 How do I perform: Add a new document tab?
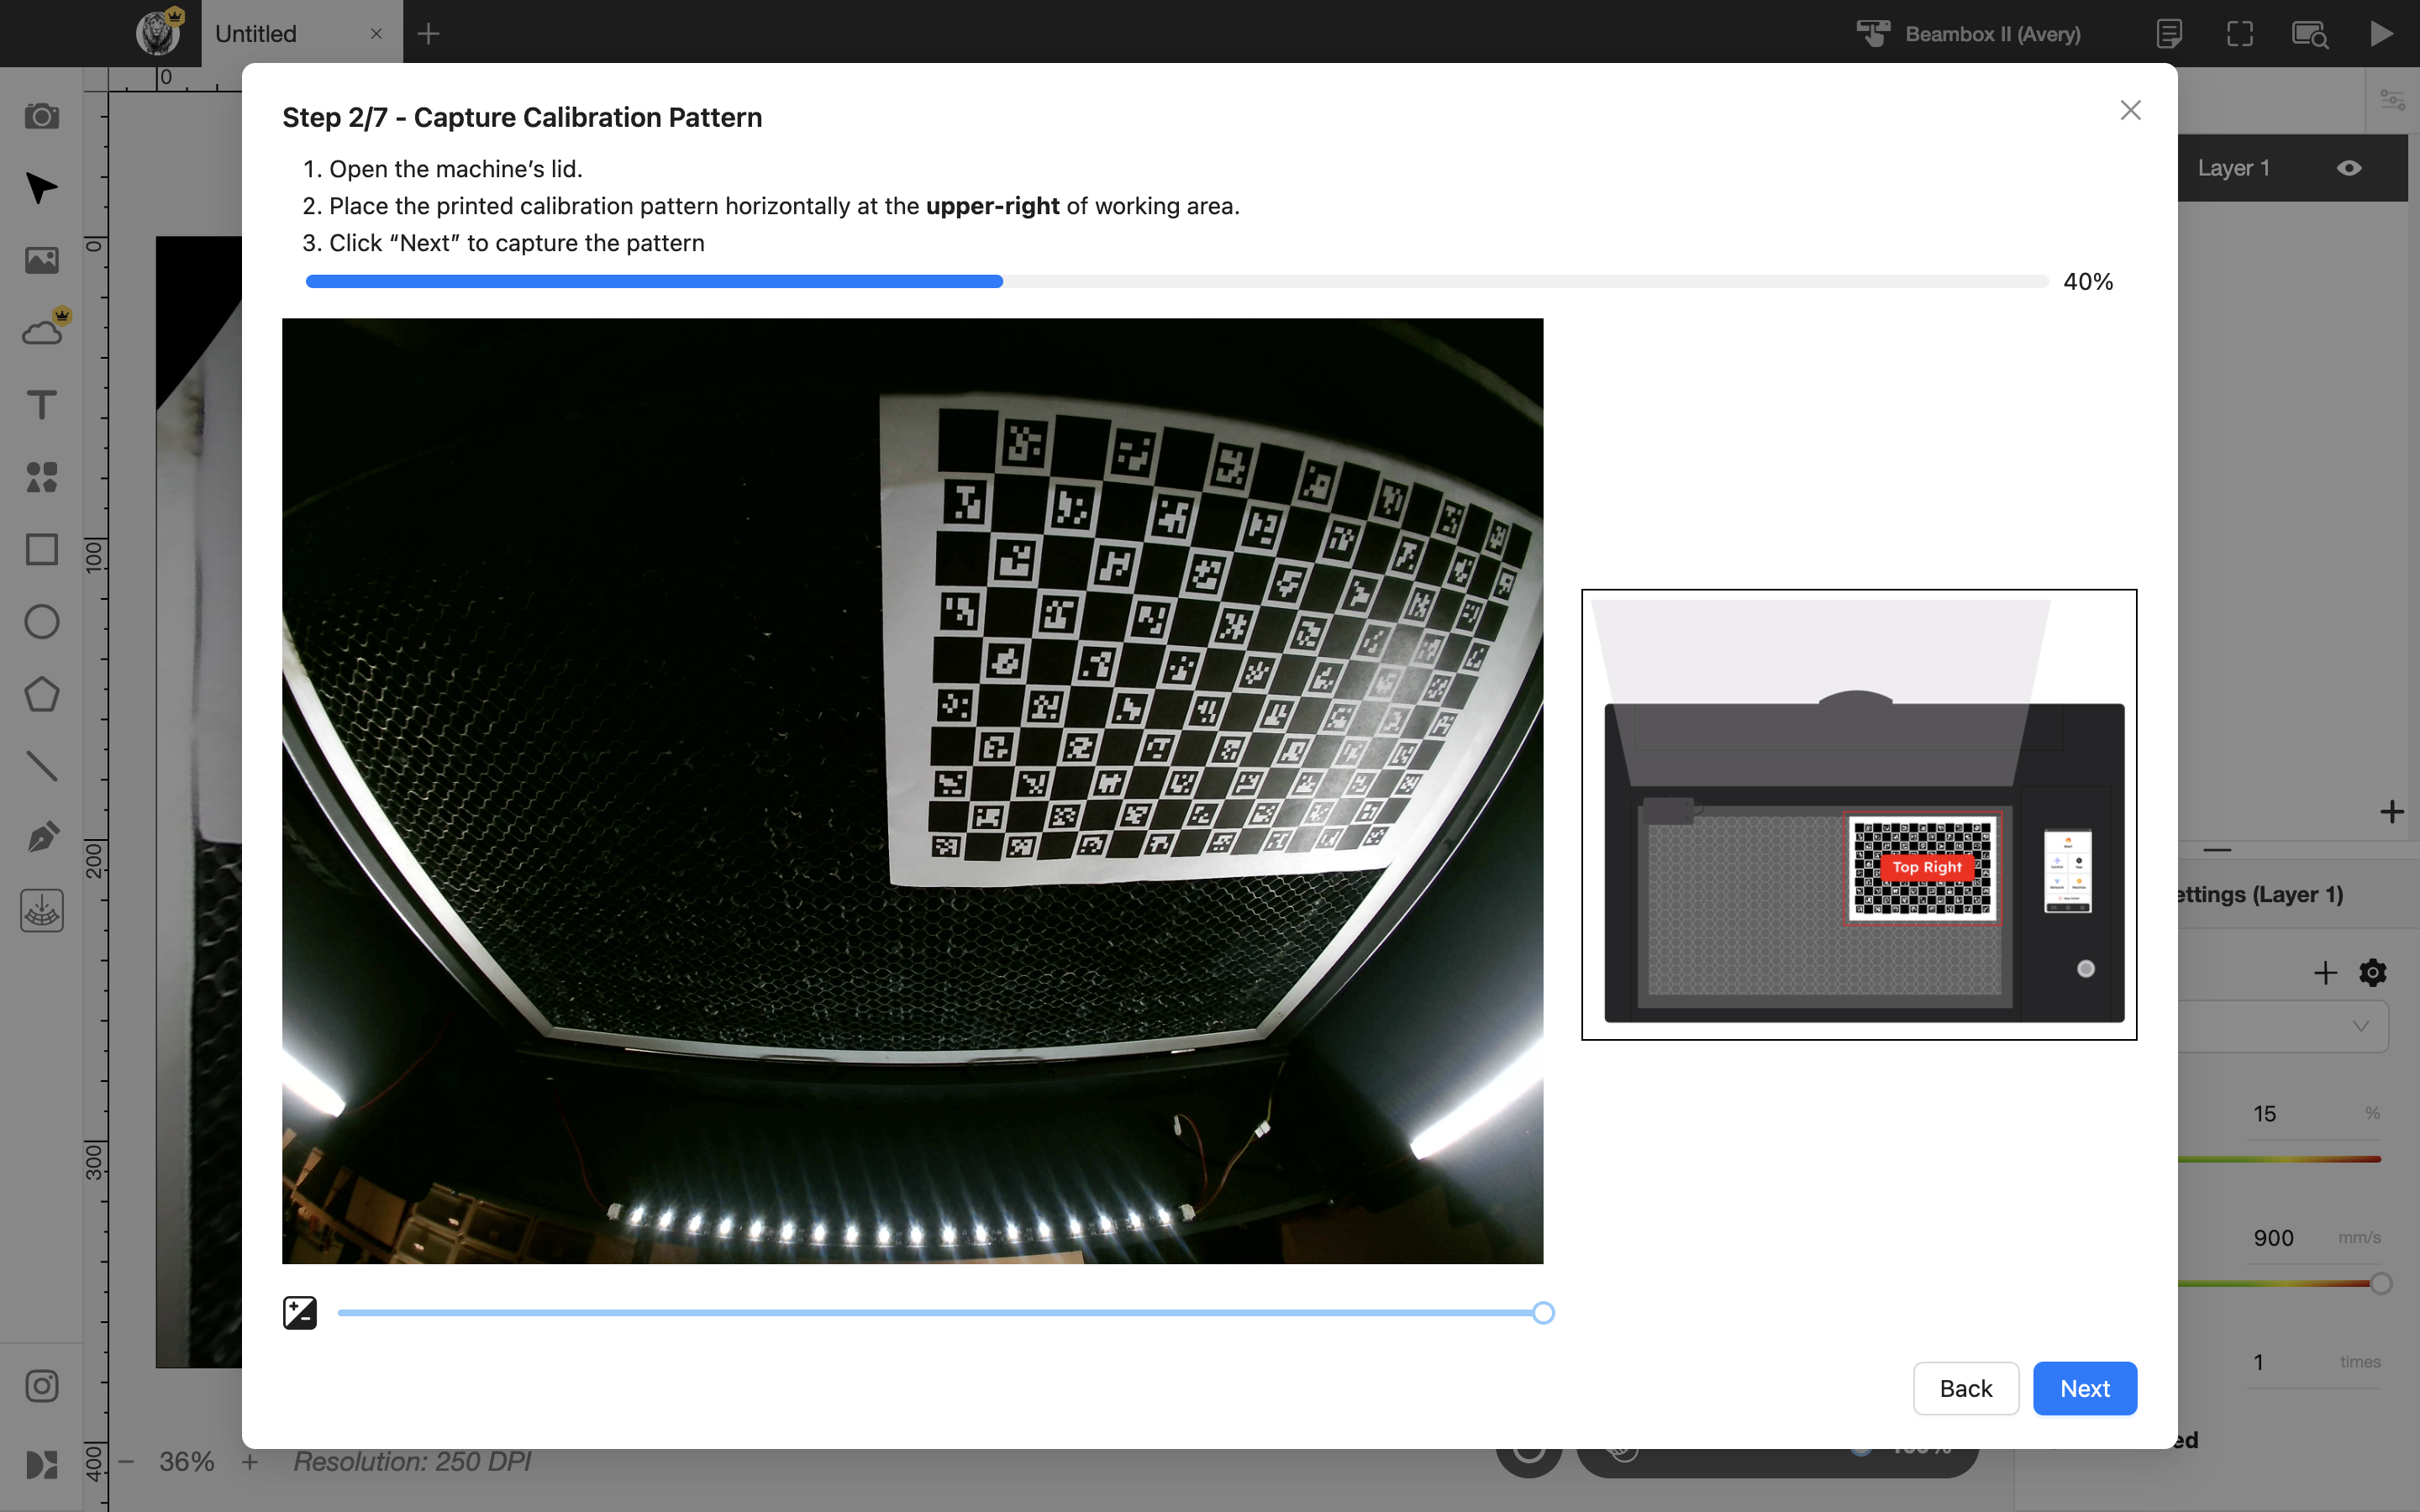tap(428, 33)
